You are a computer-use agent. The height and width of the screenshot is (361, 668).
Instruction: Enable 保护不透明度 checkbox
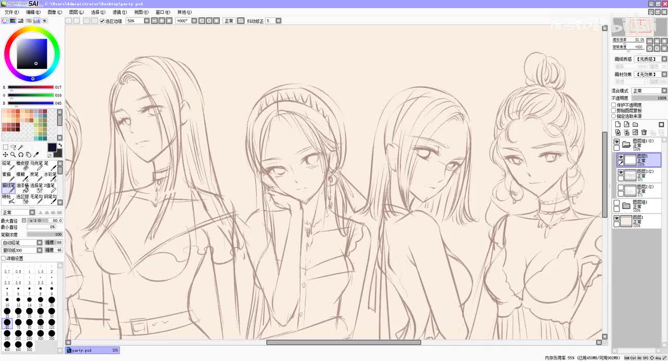614,105
